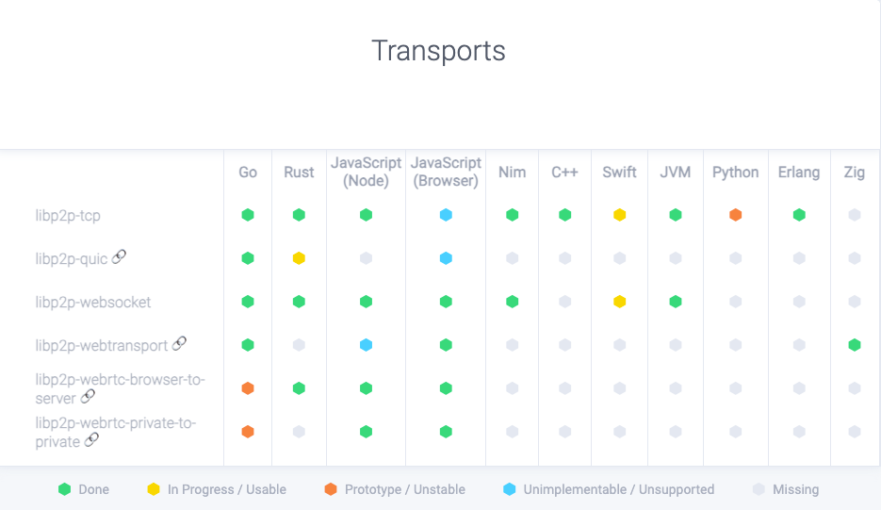
Task: Click the grey Missing hexagon in legend
Action: [759, 489]
